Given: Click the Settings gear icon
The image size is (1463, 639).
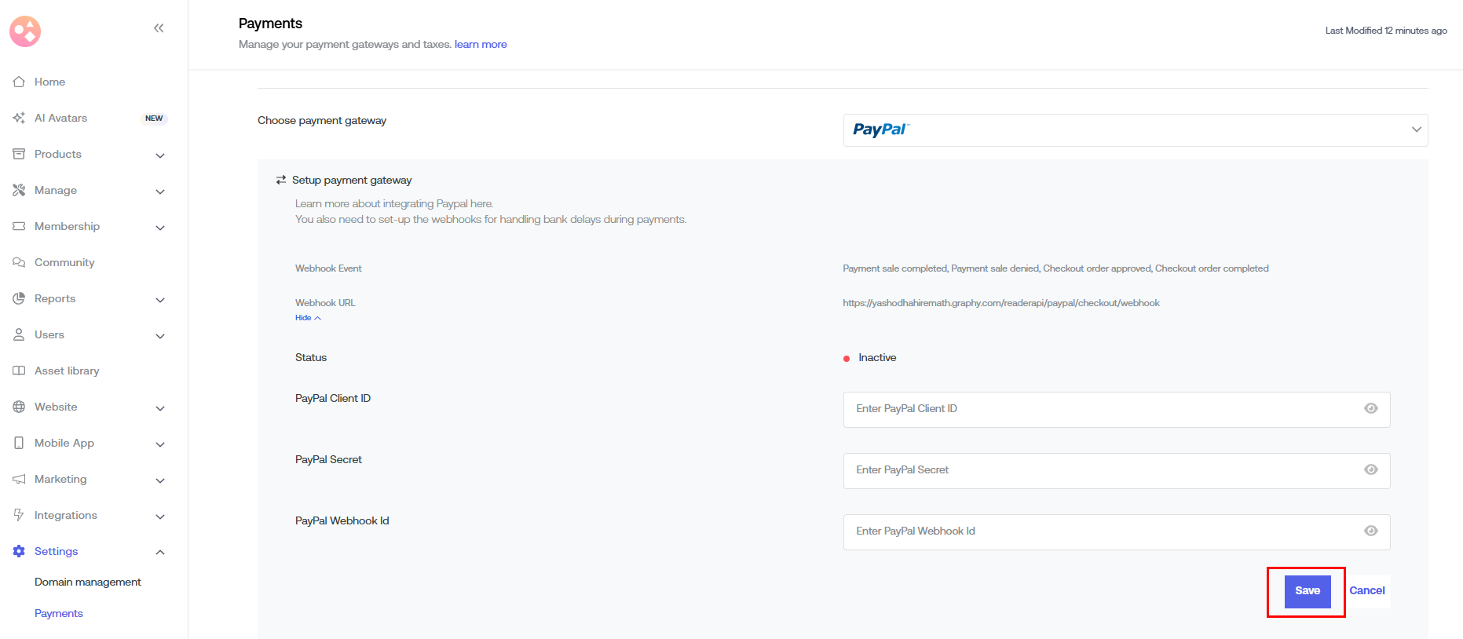Looking at the screenshot, I should click(19, 551).
